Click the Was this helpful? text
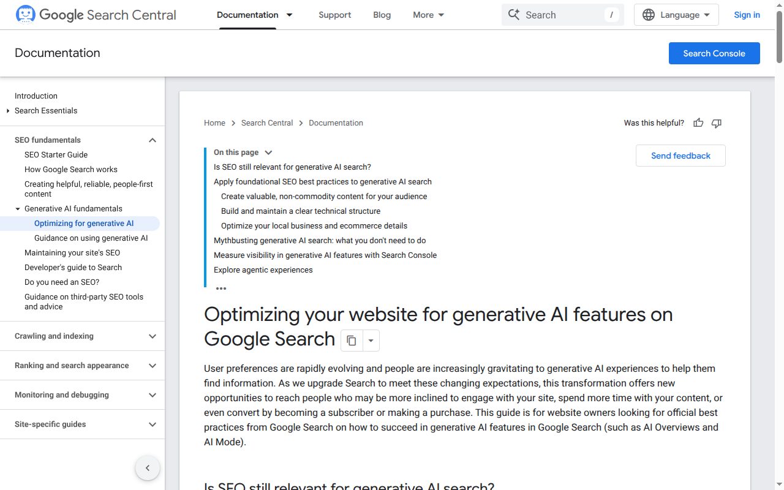 tap(654, 123)
